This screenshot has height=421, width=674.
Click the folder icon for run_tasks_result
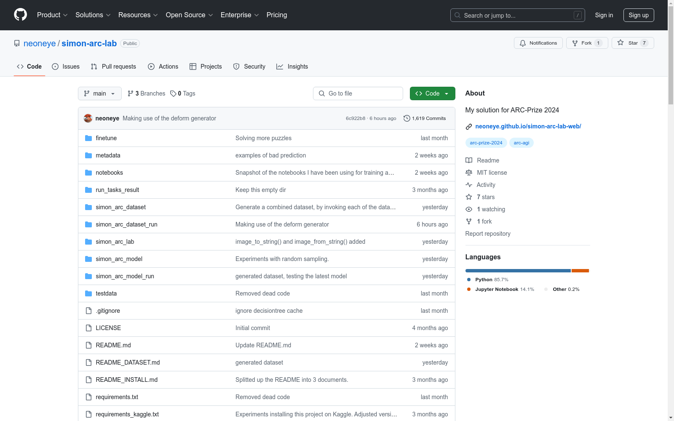click(x=88, y=190)
